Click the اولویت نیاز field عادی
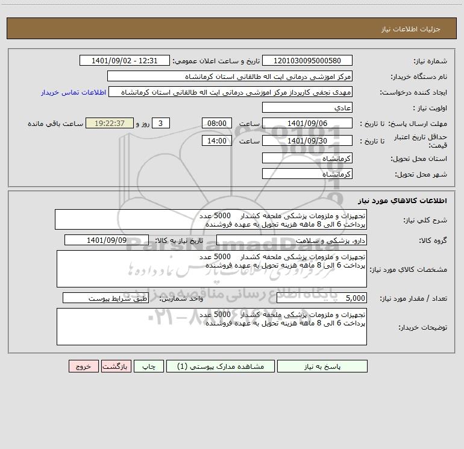The width and height of the screenshot is (464, 449). [x=307, y=107]
